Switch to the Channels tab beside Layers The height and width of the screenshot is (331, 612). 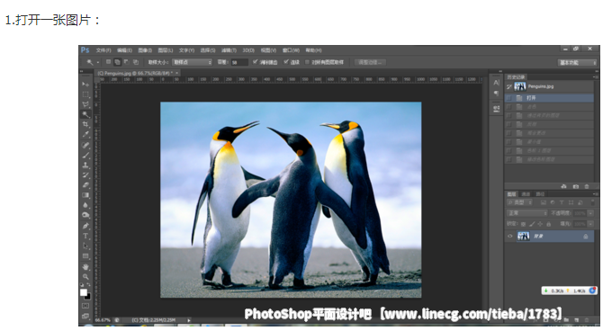[526, 193]
